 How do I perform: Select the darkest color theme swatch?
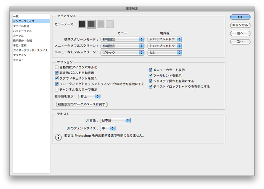pos(82,24)
